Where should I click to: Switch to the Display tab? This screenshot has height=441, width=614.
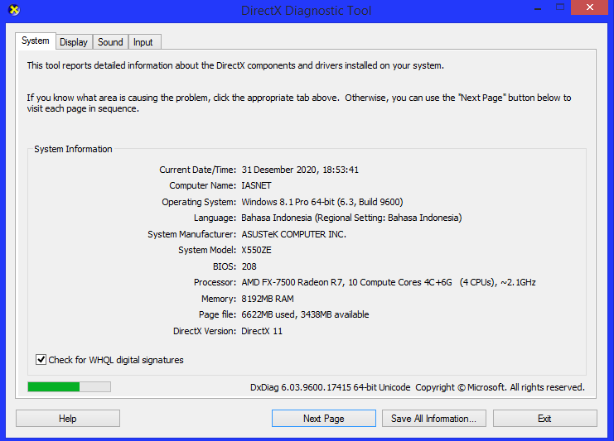(74, 42)
